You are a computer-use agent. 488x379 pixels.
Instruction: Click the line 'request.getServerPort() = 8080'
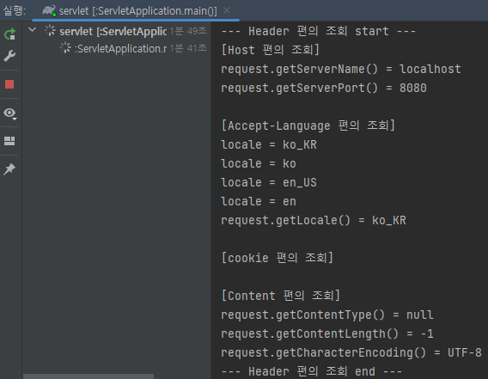point(324,88)
